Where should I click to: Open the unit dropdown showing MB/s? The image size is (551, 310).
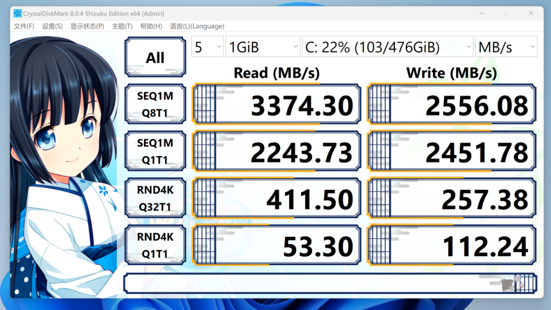[x=506, y=46]
